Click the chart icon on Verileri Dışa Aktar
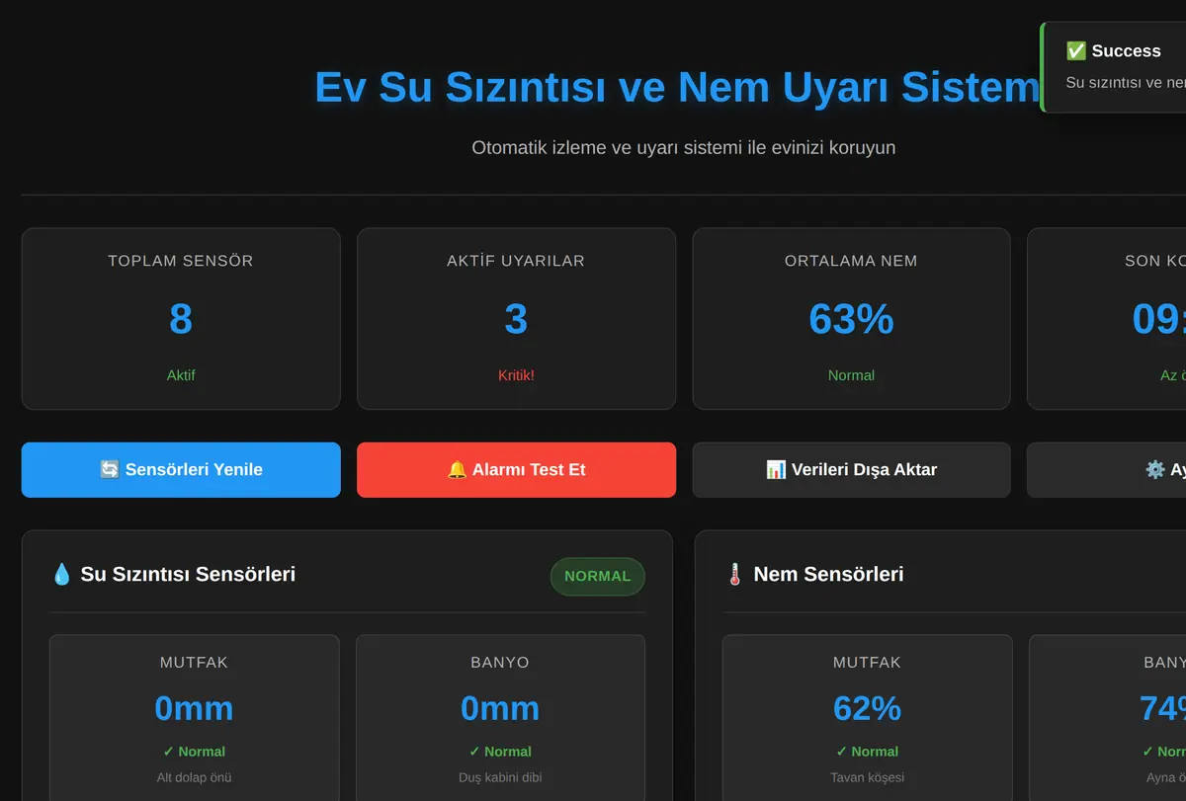Viewport: 1186px width, 801px height. (776, 470)
